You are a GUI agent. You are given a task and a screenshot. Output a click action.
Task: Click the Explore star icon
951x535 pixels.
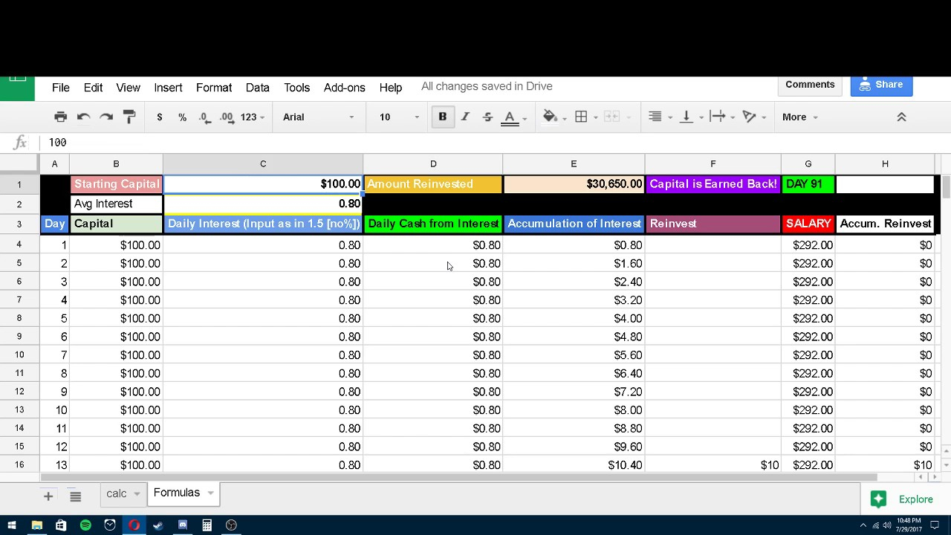tap(878, 499)
